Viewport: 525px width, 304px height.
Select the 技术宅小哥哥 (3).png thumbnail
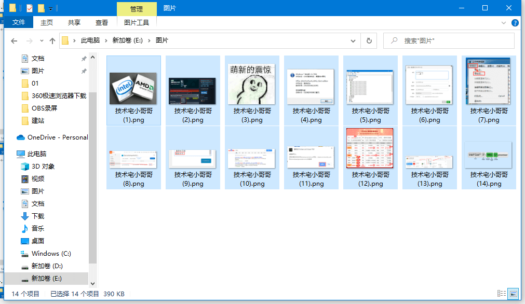[252, 83]
